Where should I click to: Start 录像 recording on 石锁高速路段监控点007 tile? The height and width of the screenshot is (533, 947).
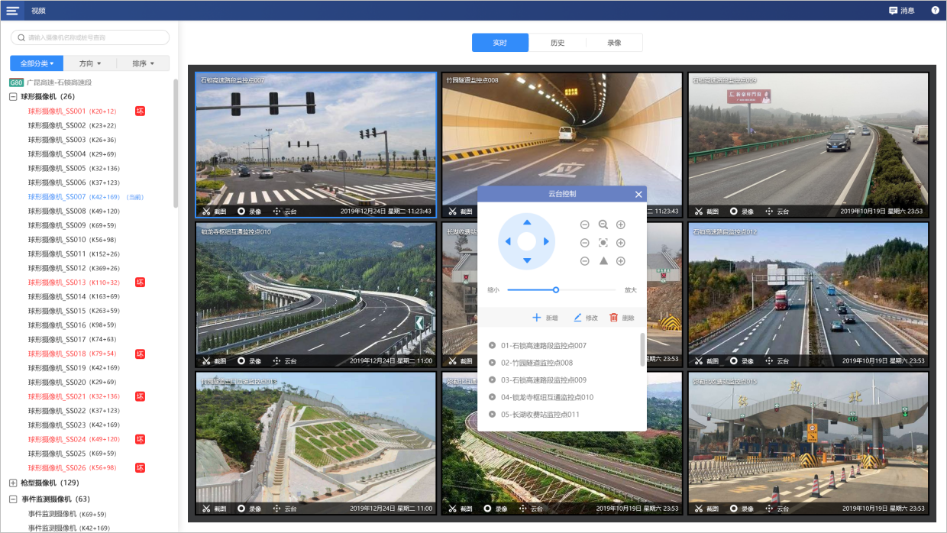click(250, 212)
